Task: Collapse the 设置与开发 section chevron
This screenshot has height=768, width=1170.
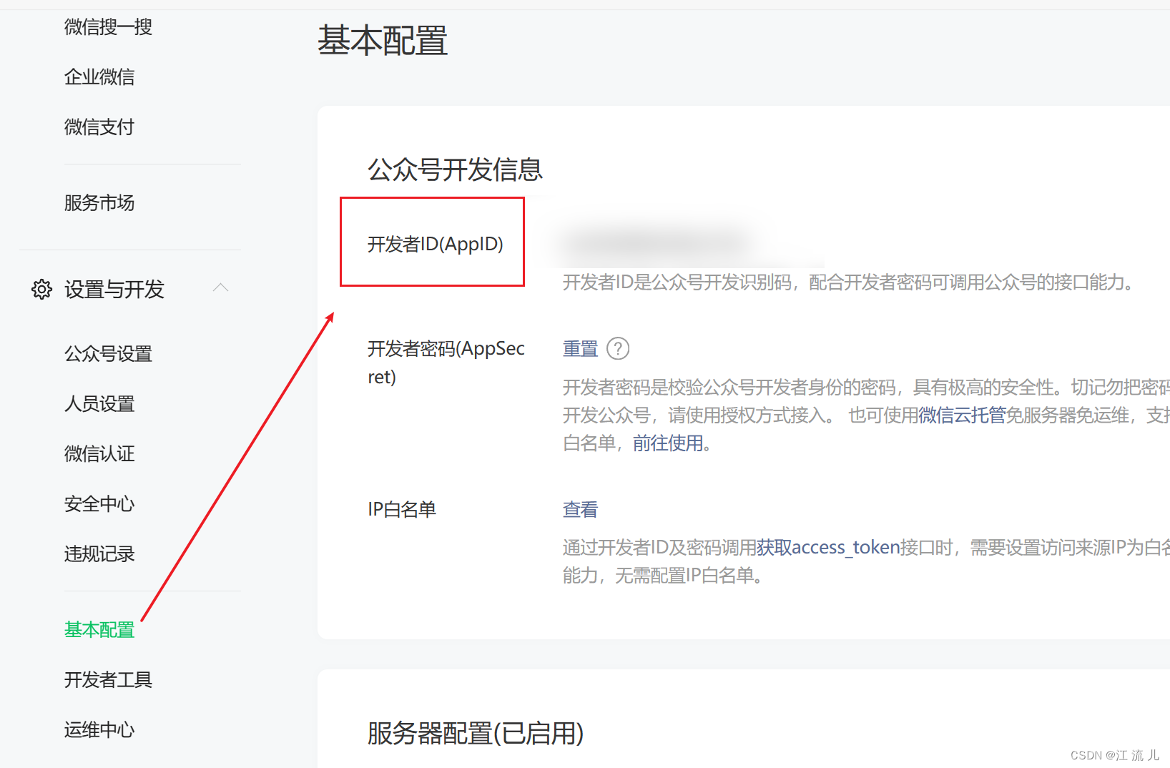Action: click(x=221, y=287)
